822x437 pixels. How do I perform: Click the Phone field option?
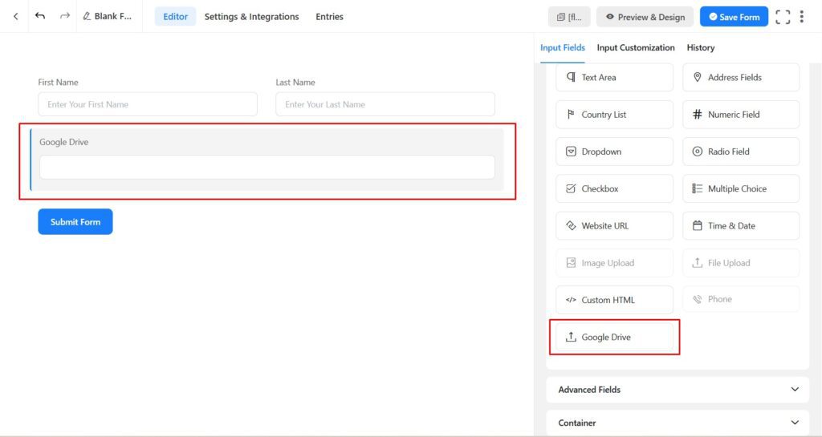[x=741, y=299]
